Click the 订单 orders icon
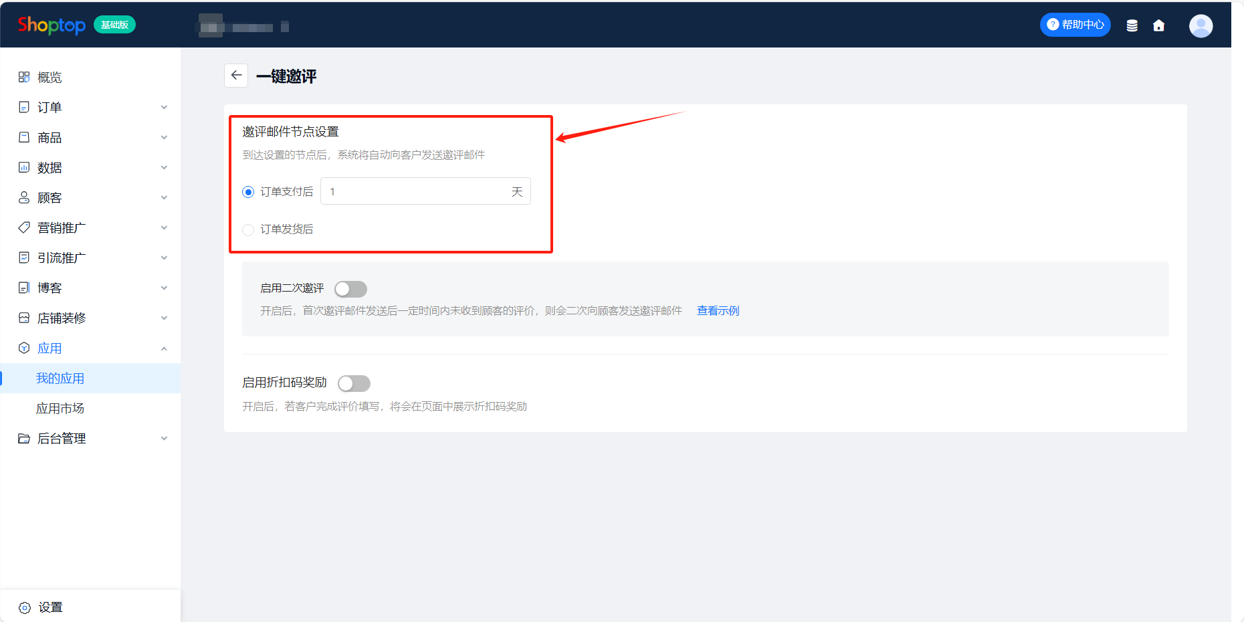Image resolution: width=1244 pixels, height=622 pixels. coord(24,107)
